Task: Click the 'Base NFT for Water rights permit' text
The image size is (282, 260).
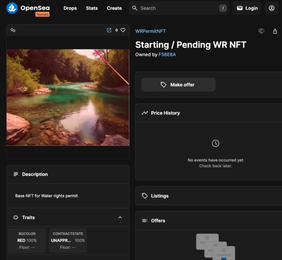Action: click(46, 196)
